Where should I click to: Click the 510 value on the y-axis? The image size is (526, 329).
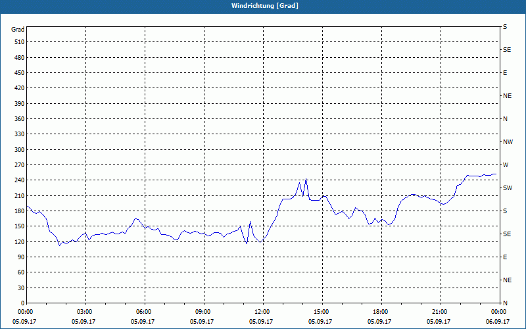[x=20, y=42]
